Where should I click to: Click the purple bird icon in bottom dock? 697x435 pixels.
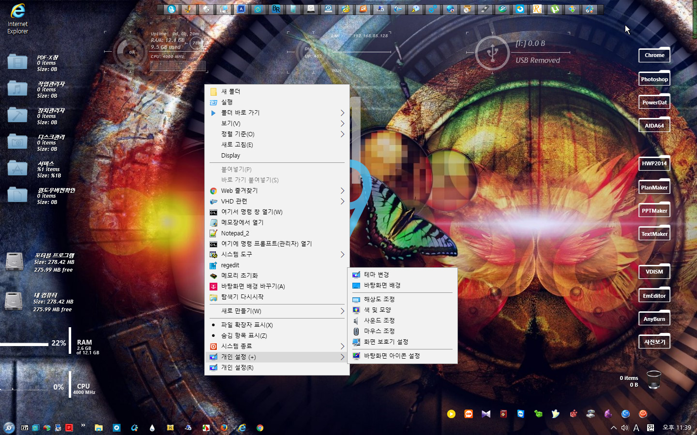608,414
